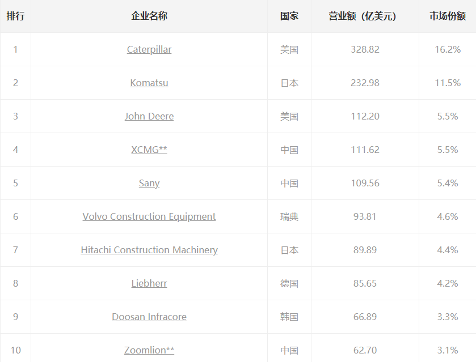Follow the XCMG** company link
Screen dimensions: 476x362
pos(149,150)
